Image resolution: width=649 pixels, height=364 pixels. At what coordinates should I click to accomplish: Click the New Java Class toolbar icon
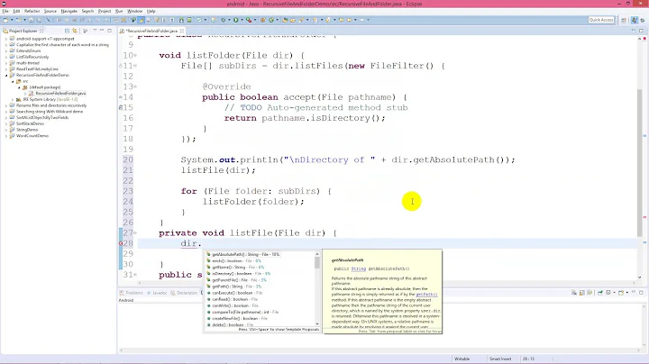271,20
